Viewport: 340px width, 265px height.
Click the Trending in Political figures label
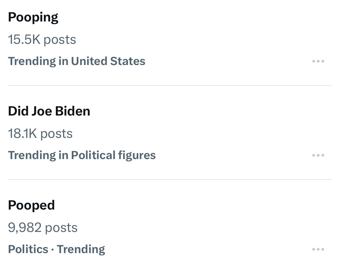pos(82,155)
